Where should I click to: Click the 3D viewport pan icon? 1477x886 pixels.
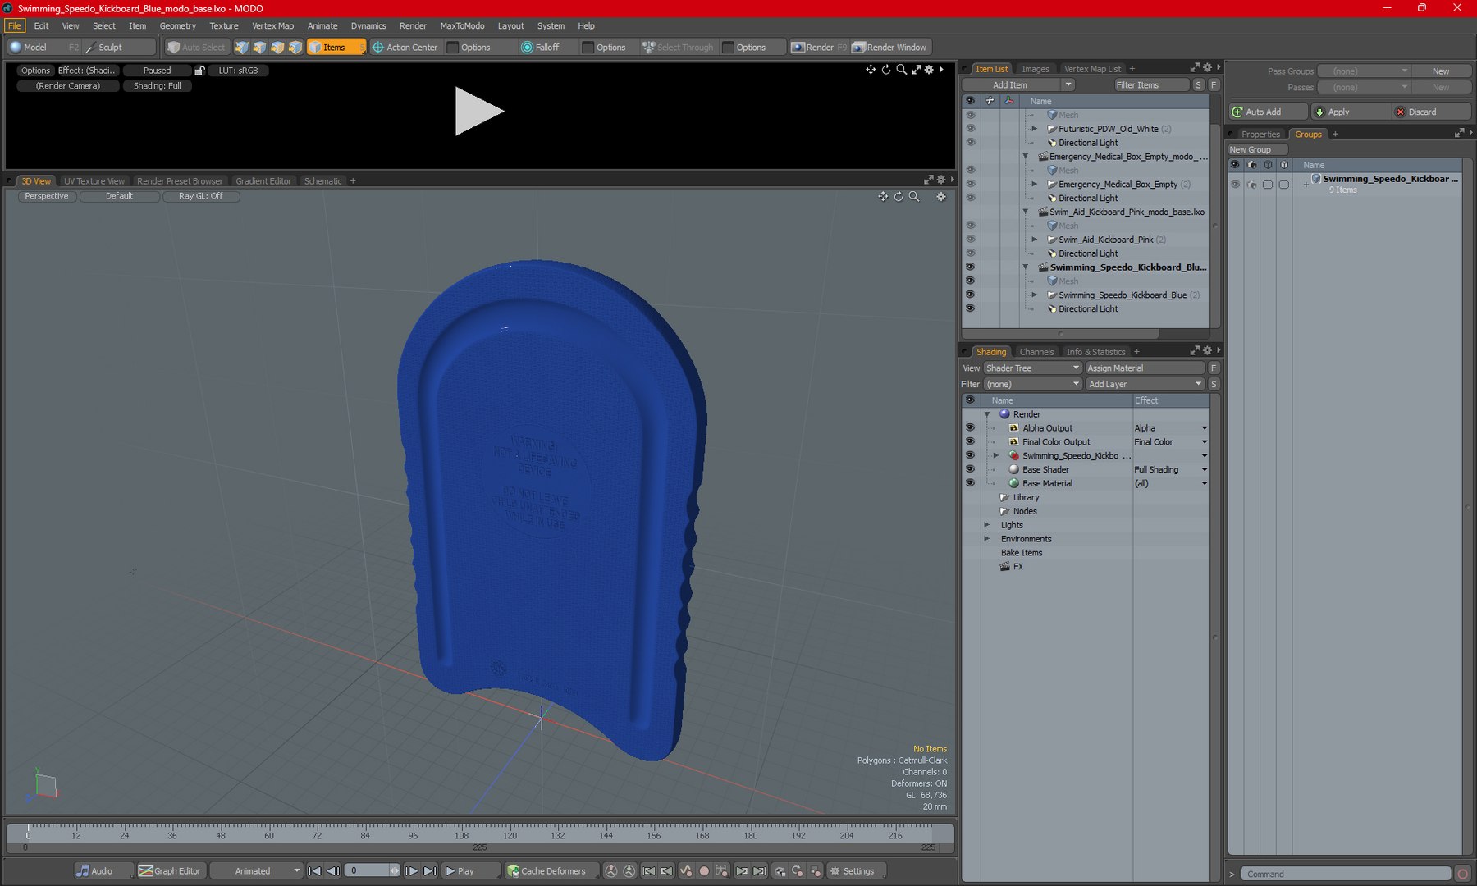(883, 197)
